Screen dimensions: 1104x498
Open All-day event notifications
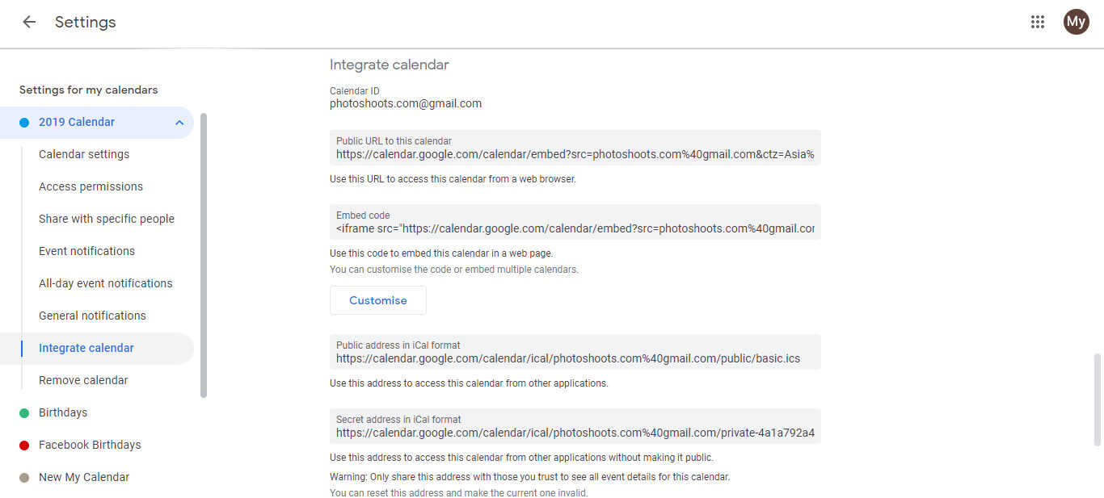click(x=106, y=283)
